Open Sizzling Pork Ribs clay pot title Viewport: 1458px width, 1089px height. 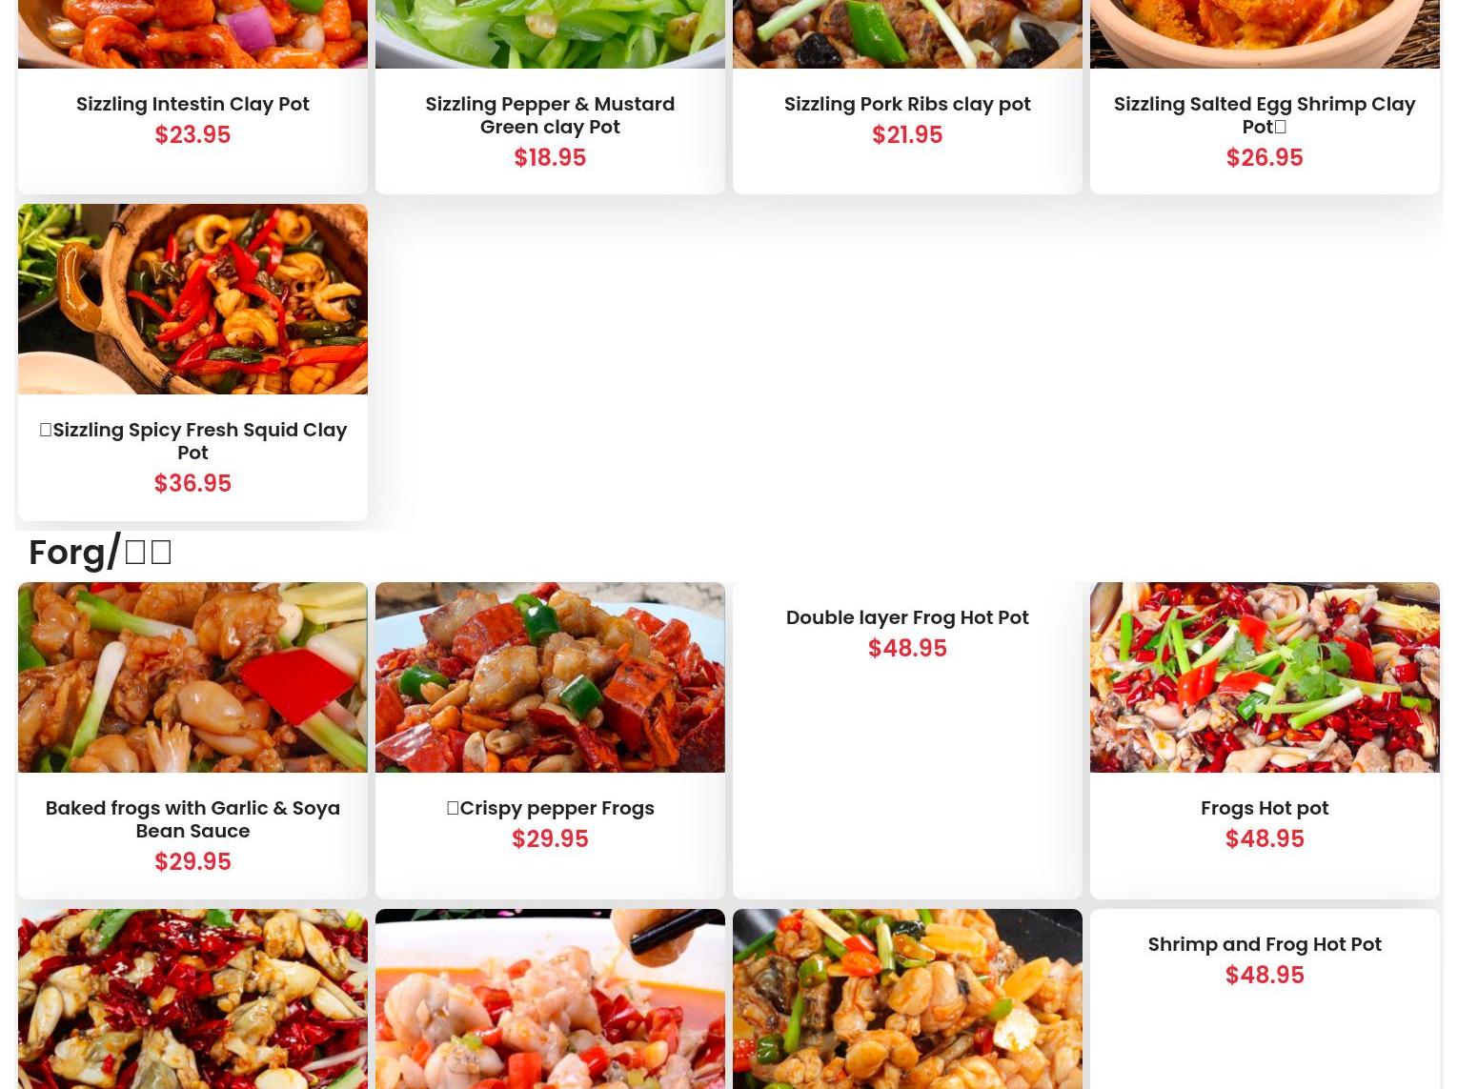(x=907, y=104)
